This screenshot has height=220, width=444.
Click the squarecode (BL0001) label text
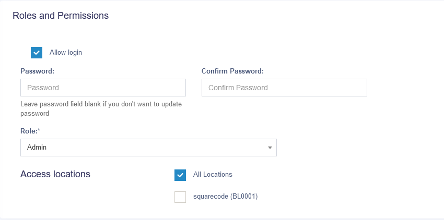point(226,197)
